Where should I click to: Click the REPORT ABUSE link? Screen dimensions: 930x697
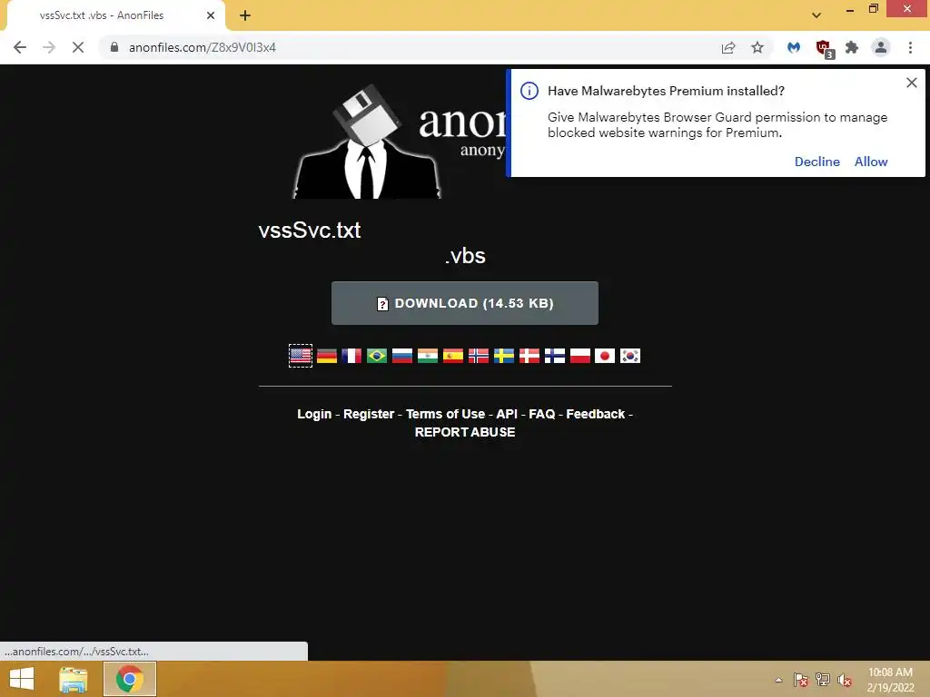click(x=465, y=432)
